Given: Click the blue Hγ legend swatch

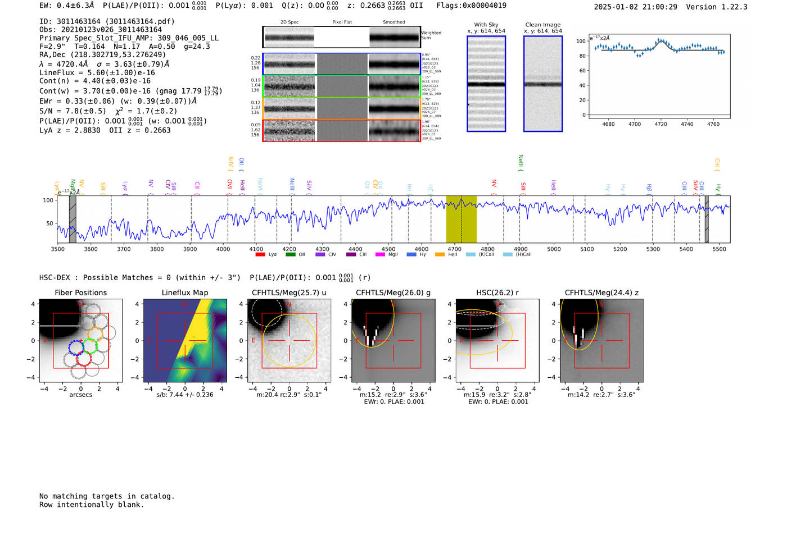Looking at the screenshot, I should click(x=411, y=254).
